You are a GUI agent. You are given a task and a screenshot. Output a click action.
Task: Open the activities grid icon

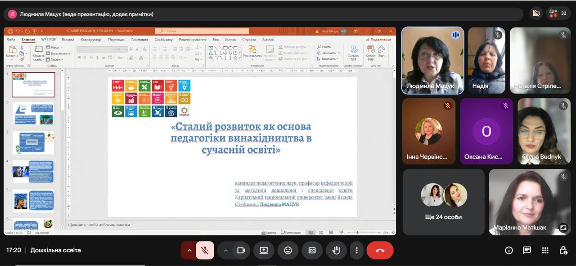pos(545,250)
